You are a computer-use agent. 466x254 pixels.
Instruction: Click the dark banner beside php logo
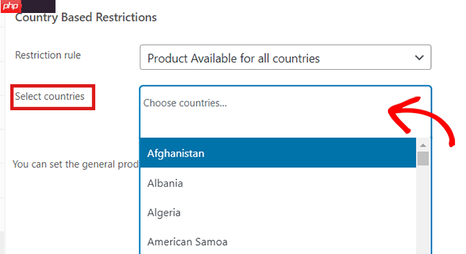coord(38,6)
